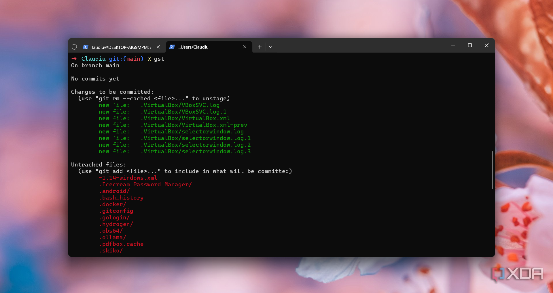Click the .VirtualBox/VBoxSVC.log.1 line
The width and height of the screenshot is (553, 293).
click(x=163, y=112)
